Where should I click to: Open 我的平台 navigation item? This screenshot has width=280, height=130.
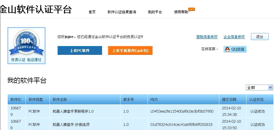pos(155,12)
